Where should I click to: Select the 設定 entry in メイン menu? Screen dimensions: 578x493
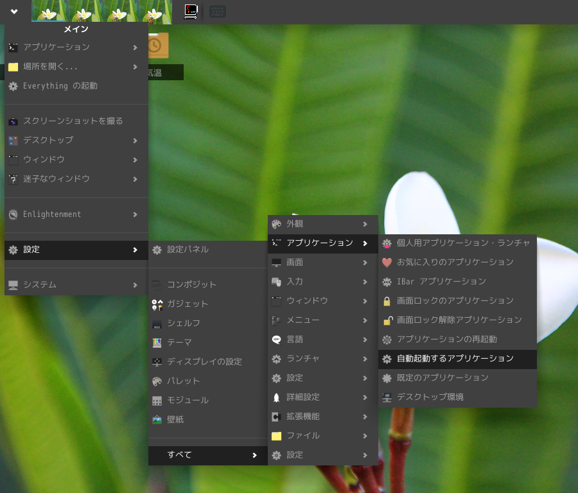(x=76, y=250)
